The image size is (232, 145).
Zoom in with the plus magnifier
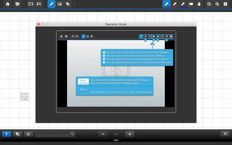pyautogui.click(x=217, y=4)
